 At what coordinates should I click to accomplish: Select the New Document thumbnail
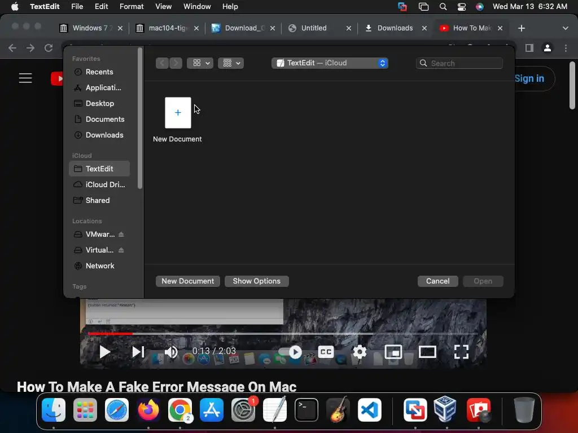[178, 113]
